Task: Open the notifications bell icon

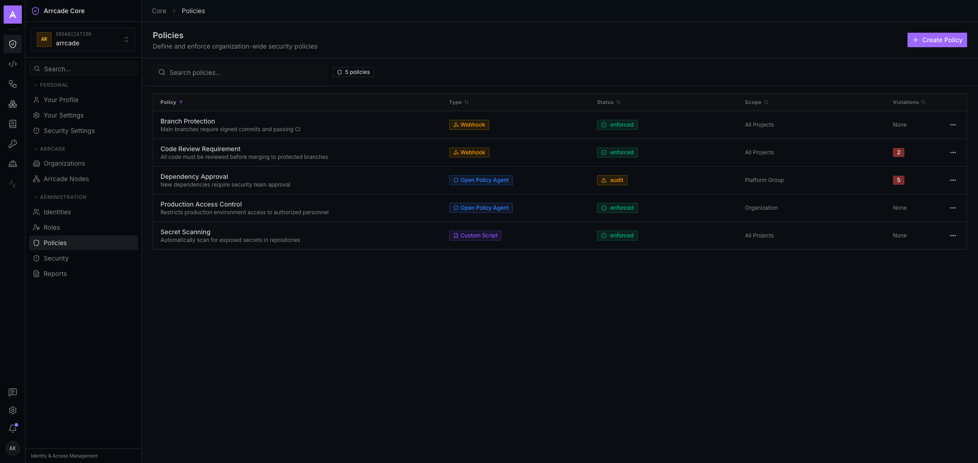Action: click(13, 429)
